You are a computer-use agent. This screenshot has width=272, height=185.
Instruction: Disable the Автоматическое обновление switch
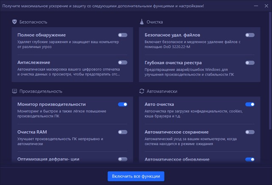[x=250, y=159]
